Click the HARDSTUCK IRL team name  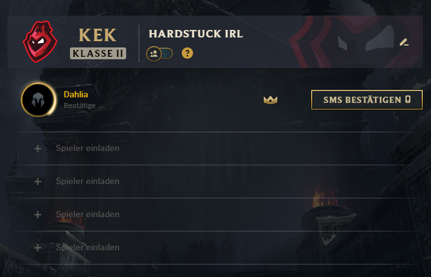[x=196, y=34]
